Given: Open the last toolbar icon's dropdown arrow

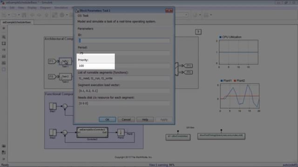Looking at the screenshot, I should point(211,15).
